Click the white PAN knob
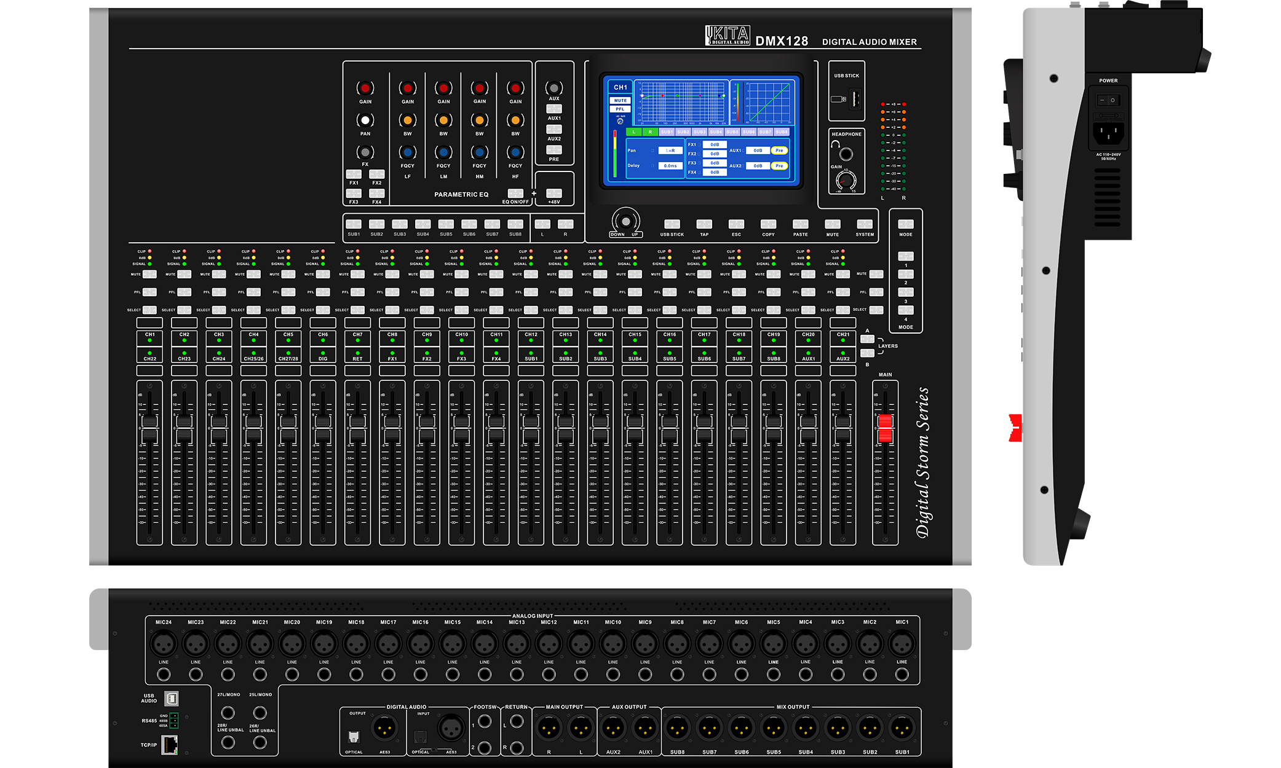 [365, 120]
